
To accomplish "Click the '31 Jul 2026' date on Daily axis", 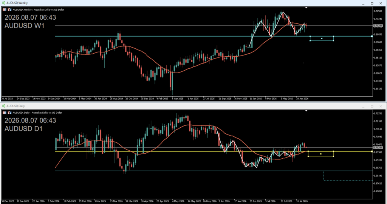I will click(x=302, y=201).
